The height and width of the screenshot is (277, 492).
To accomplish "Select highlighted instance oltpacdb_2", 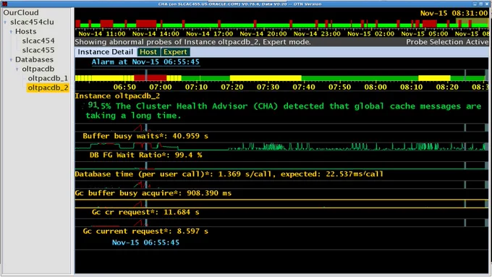I will pos(48,88).
